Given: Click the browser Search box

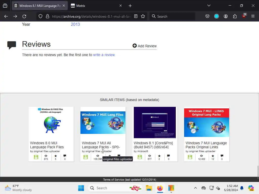Looking at the screenshot, I should [172, 16].
